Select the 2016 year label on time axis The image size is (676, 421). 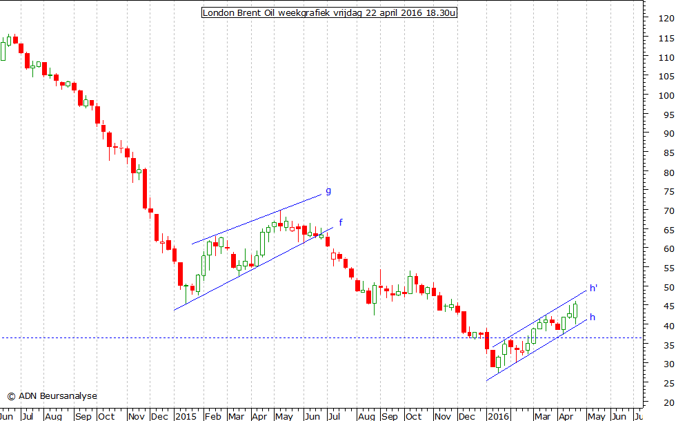coord(498,416)
